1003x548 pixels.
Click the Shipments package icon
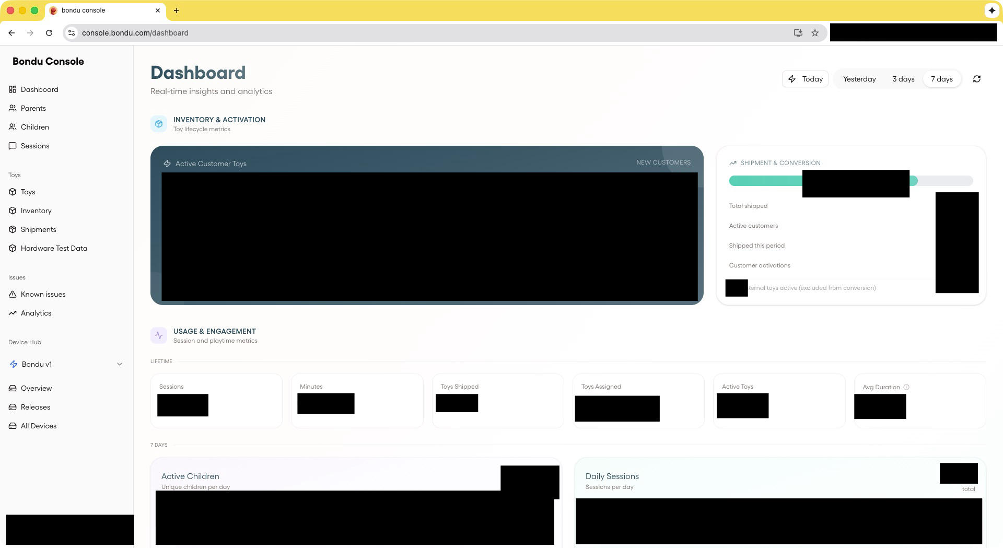[13, 229]
